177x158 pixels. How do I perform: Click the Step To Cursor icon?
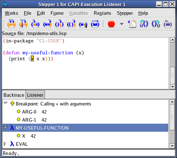(x=83, y=24)
